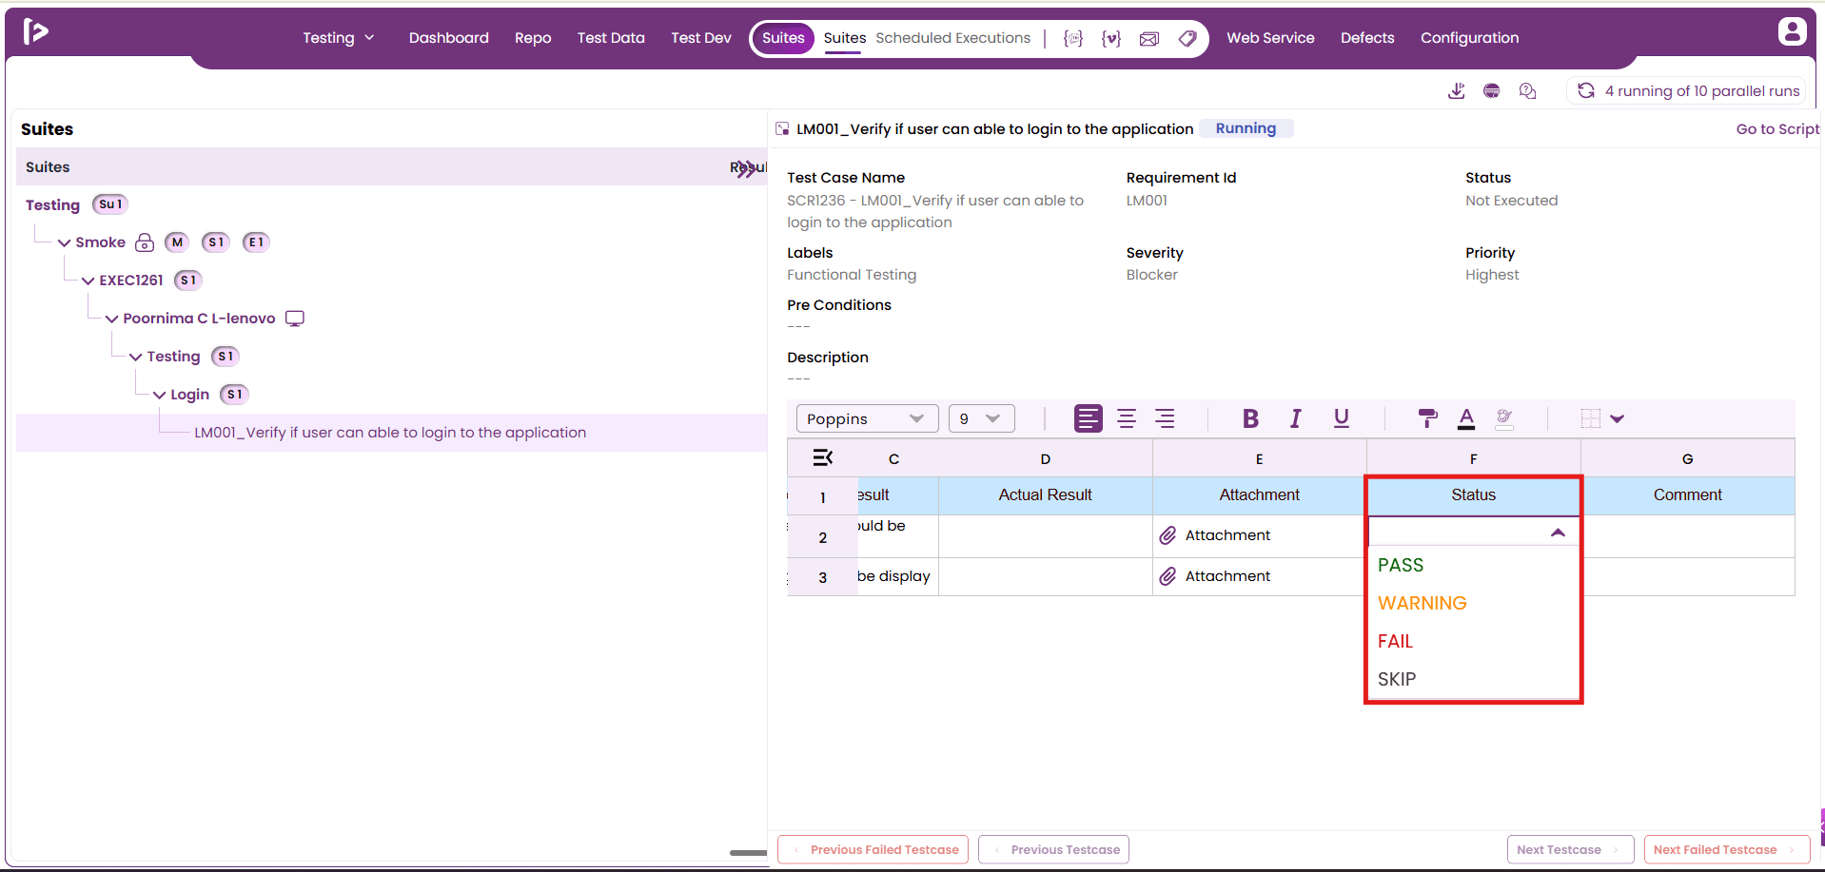Refresh the parallel runs count
The image size is (1825, 872).
point(1586,90)
